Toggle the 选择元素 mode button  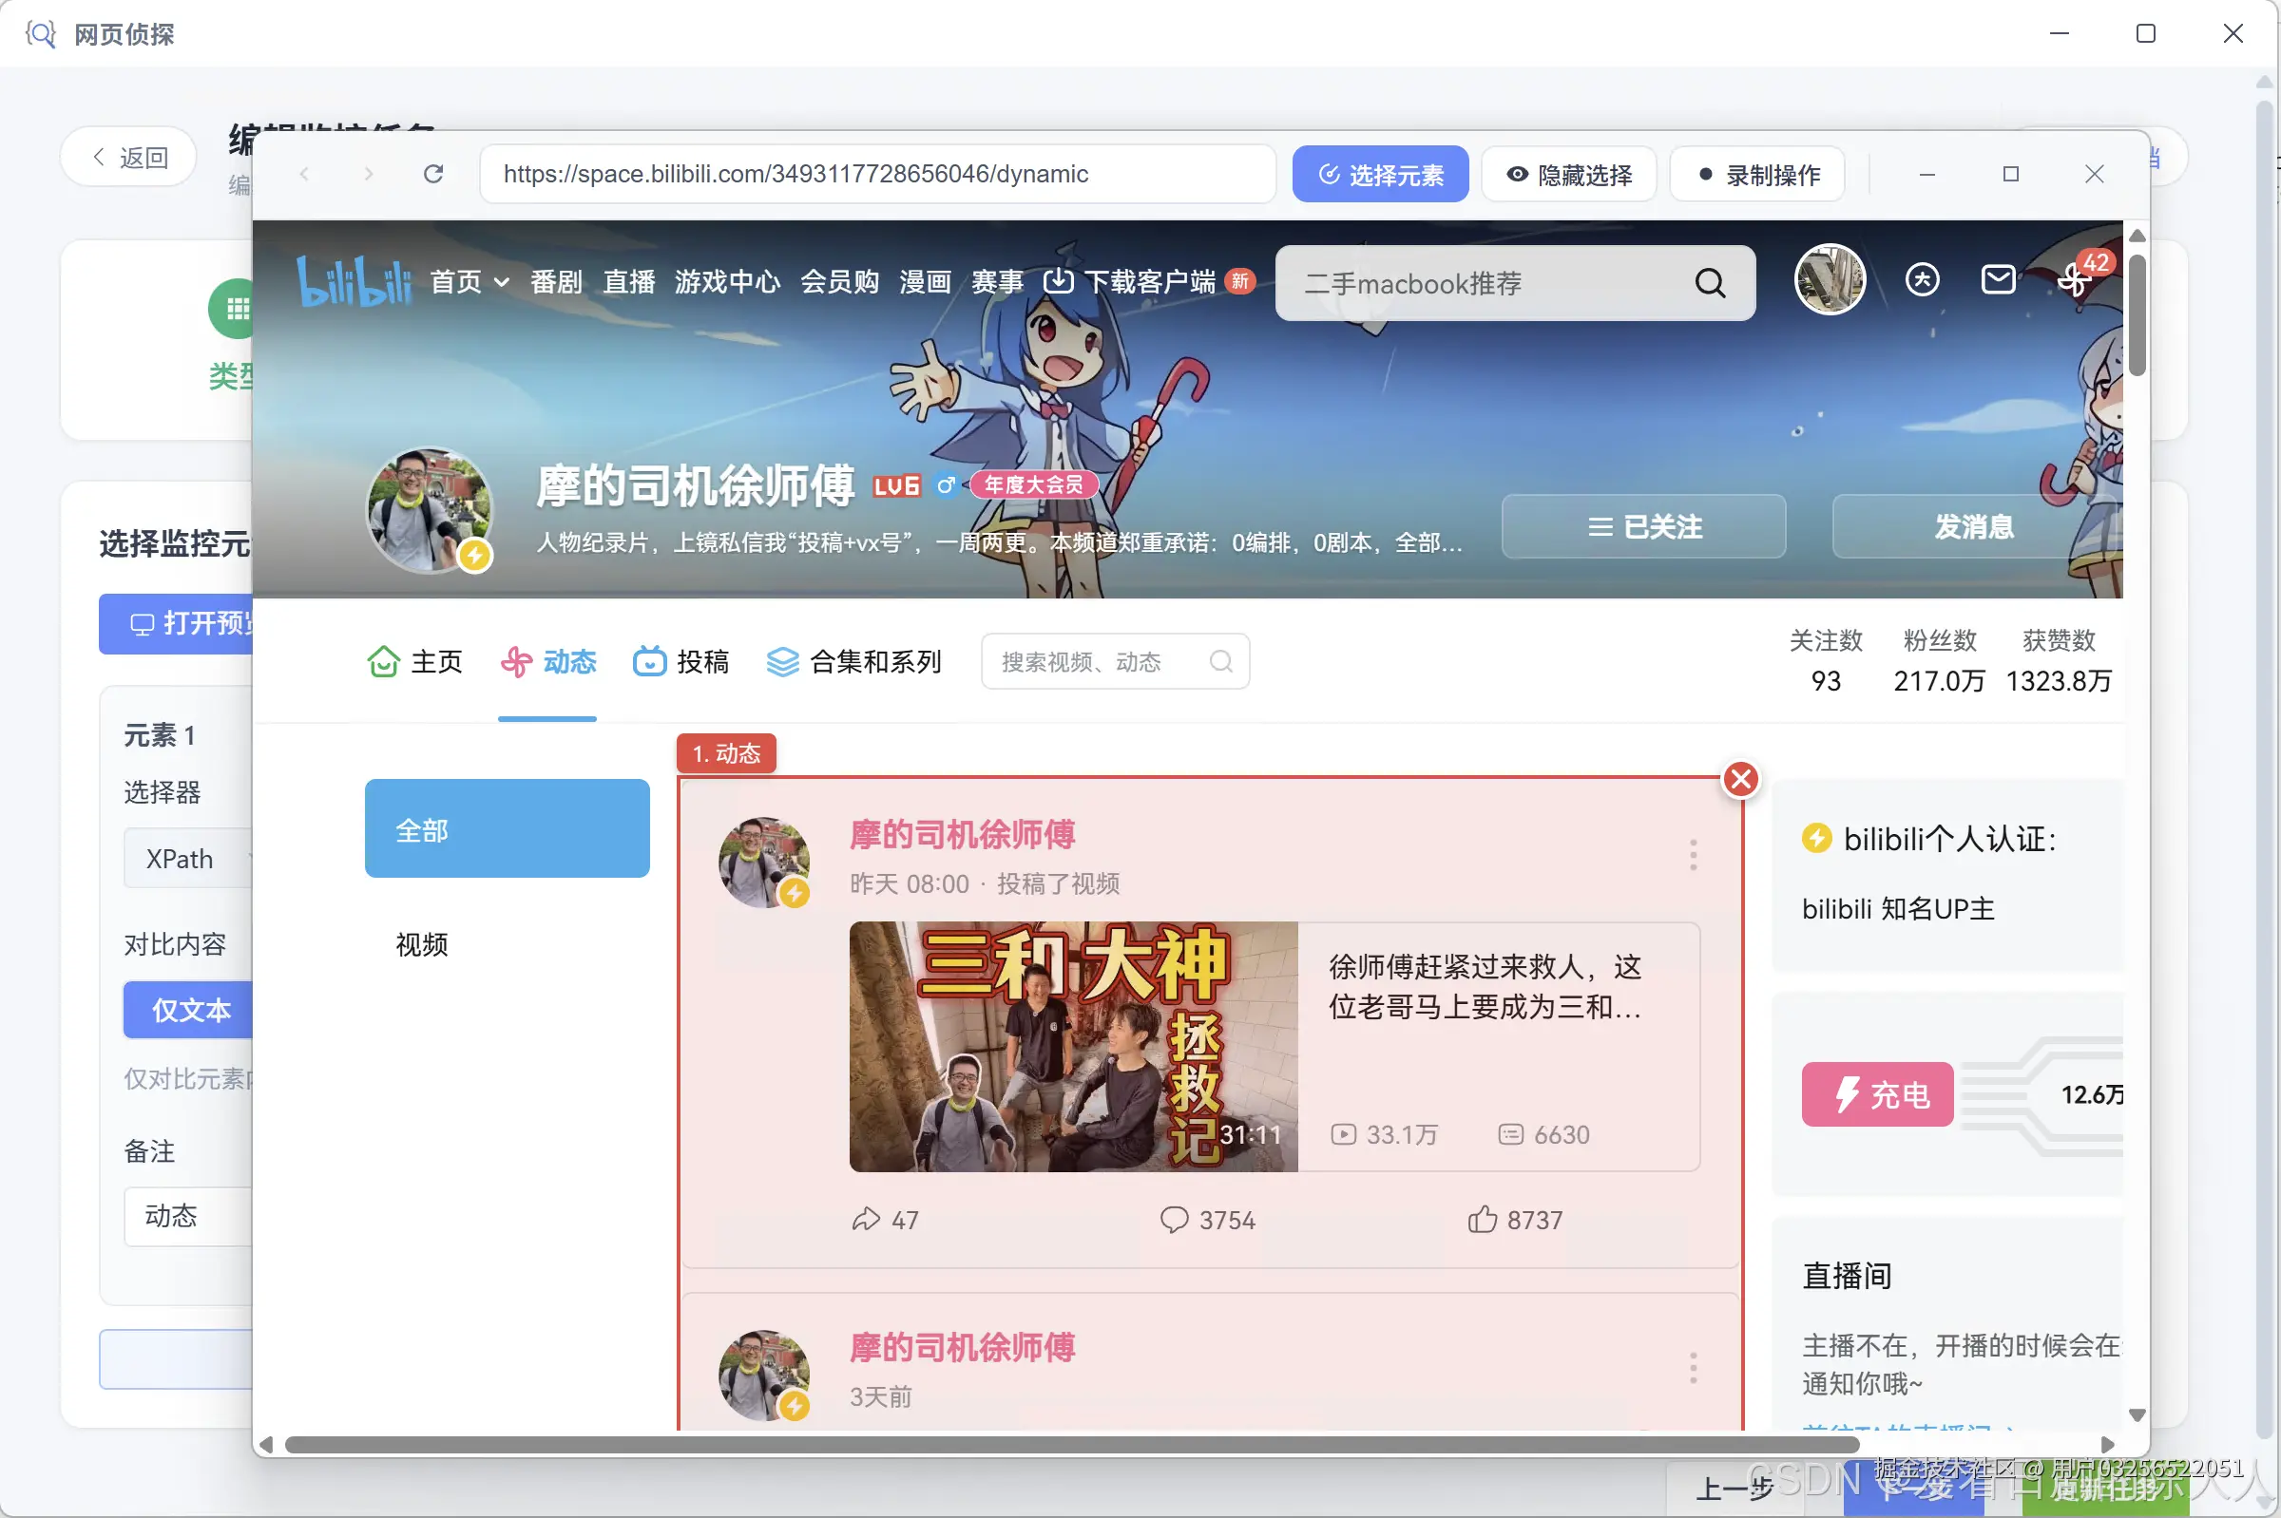1380,174
